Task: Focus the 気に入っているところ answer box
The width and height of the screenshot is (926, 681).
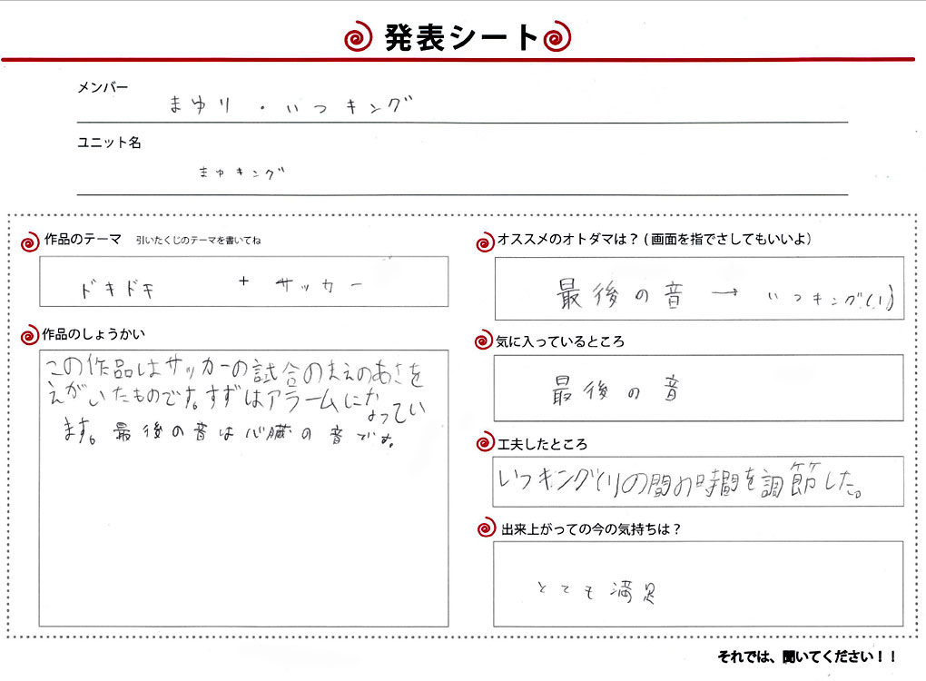Action: (699, 388)
